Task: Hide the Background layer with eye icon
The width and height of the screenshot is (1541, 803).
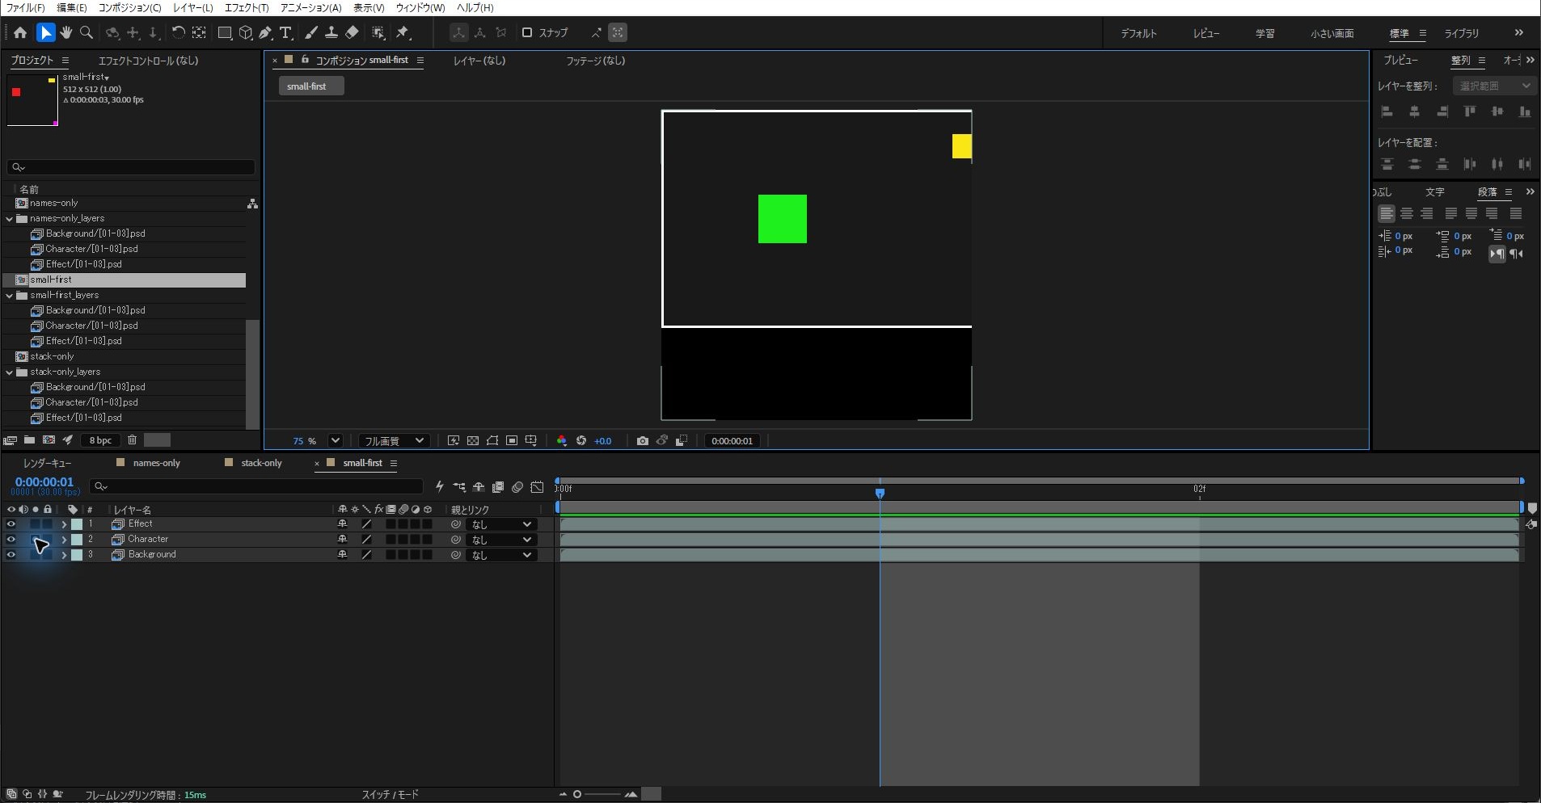Action: 11,555
